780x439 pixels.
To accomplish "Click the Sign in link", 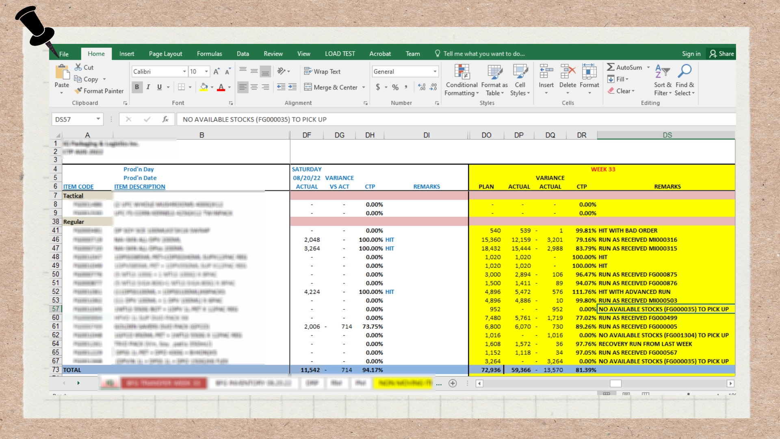I will (691, 54).
